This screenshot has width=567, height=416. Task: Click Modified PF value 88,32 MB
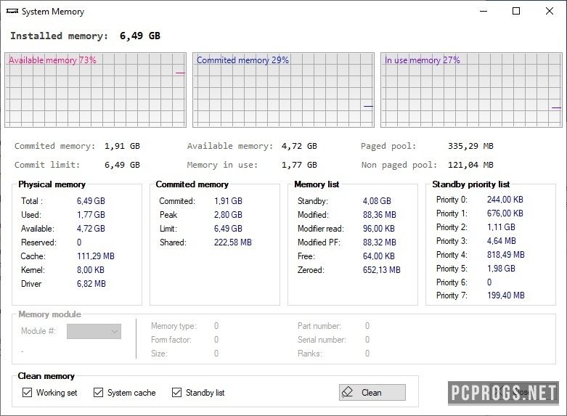[x=379, y=242]
